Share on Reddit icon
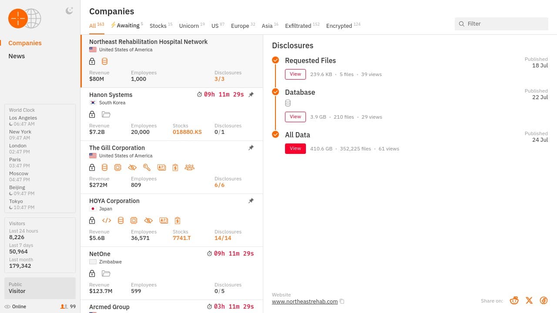 514,300
